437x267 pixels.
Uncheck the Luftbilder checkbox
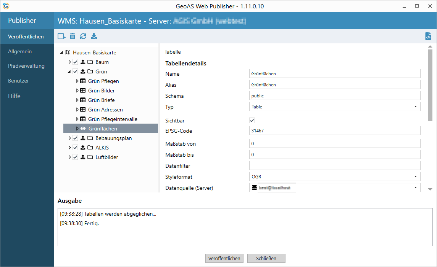coord(75,157)
